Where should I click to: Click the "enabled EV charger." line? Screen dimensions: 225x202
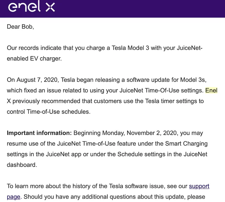click(x=34, y=59)
